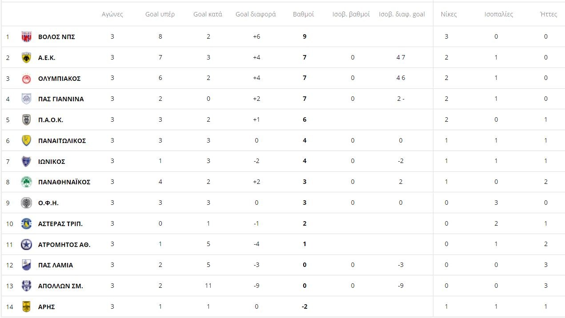Click the Ο.Φ.Η. team crest

click(x=26, y=203)
